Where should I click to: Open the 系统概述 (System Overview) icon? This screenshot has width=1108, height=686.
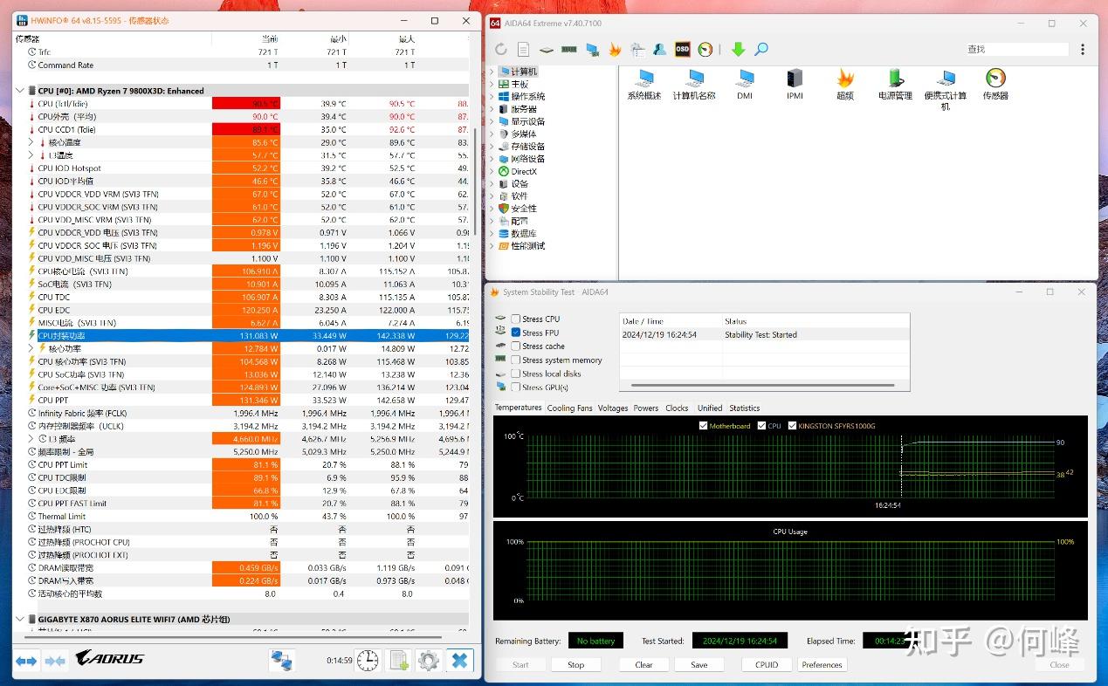[643, 79]
